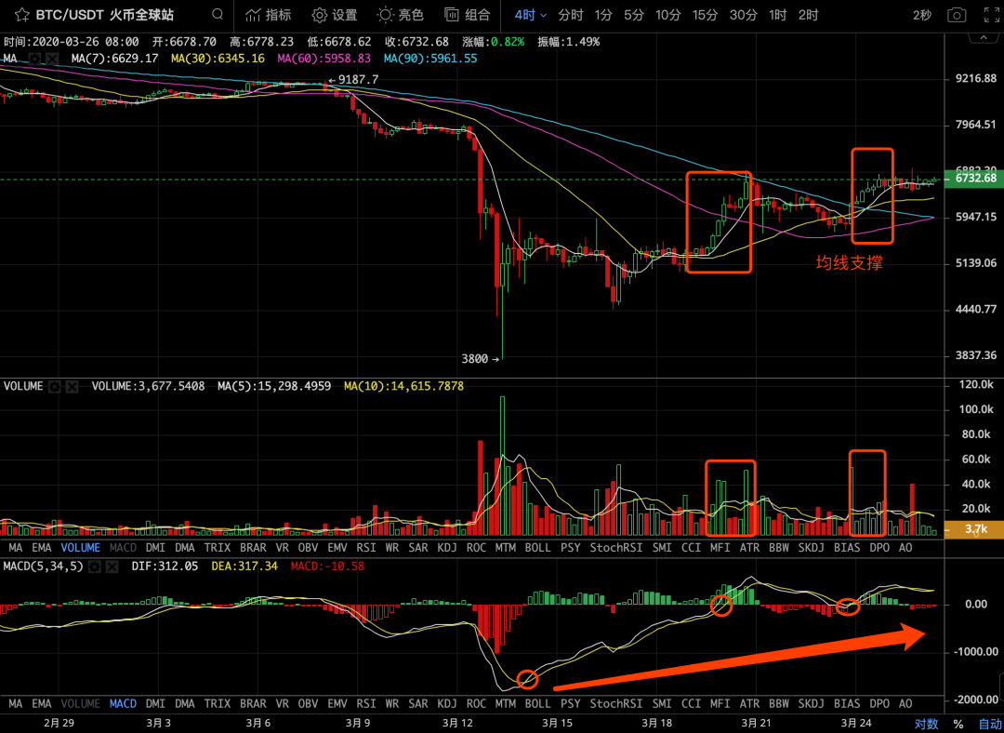Select the 1分 interval
Screen dimensions: 1004x733
coord(603,15)
